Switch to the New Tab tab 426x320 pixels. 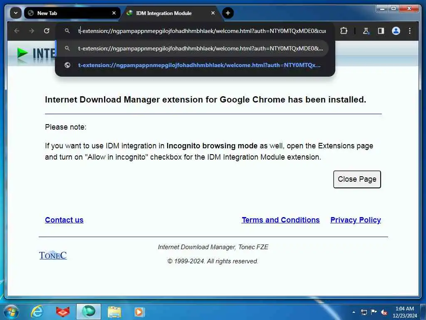point(72,13)
